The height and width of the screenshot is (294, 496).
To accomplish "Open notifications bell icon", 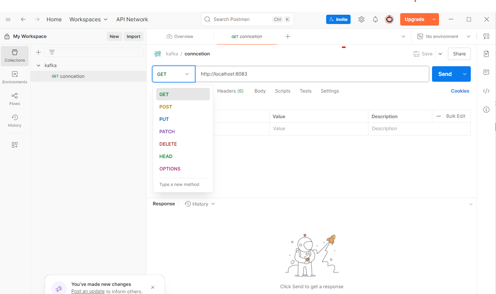I will coord(375,19).
